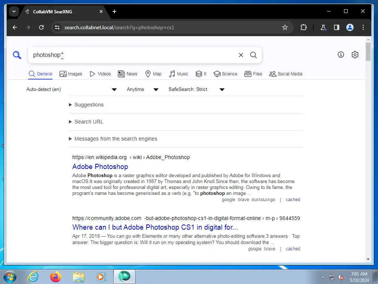Open the community.adobe.com result URL
Viewport: 378px width, 284px height.
point(186,218)
